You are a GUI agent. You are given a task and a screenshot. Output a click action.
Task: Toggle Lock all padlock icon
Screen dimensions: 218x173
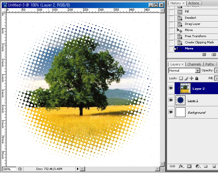coord(197,78)
